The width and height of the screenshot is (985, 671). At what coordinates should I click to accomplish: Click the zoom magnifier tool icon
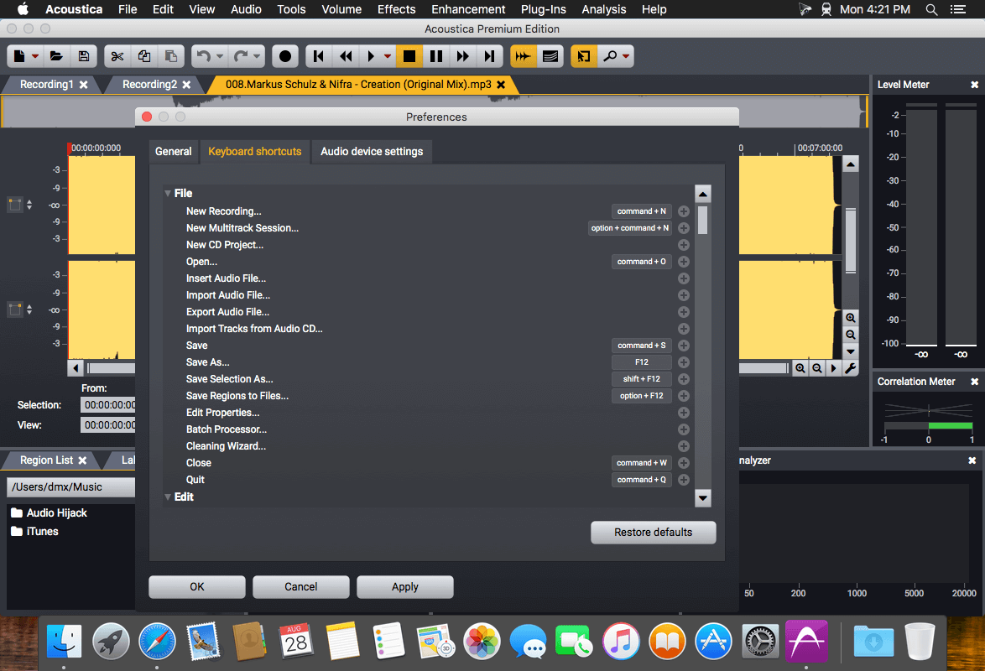click(x=609, y=56)
